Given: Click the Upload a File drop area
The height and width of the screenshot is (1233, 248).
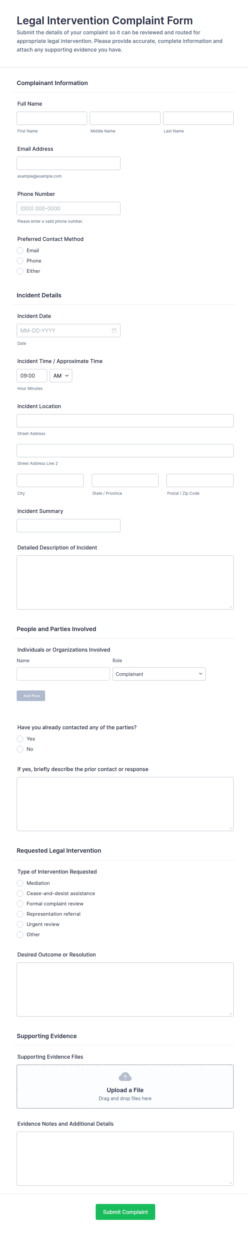Looking at the screenshot, I should coord(125,1087).
